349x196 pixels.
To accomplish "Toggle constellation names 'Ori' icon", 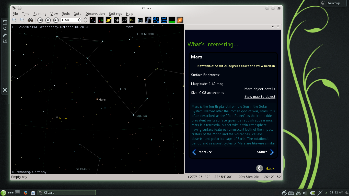I will (x=132, y=20).
